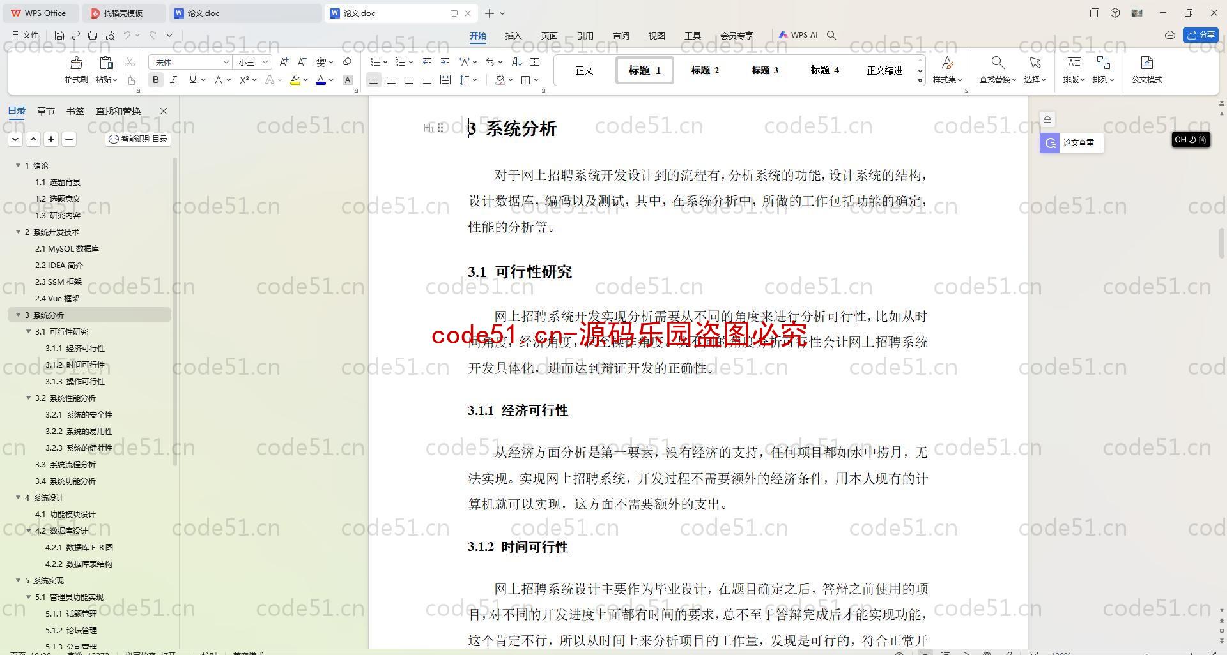
Task: Decrease font size with A- icon
Action: pos(302,62)
